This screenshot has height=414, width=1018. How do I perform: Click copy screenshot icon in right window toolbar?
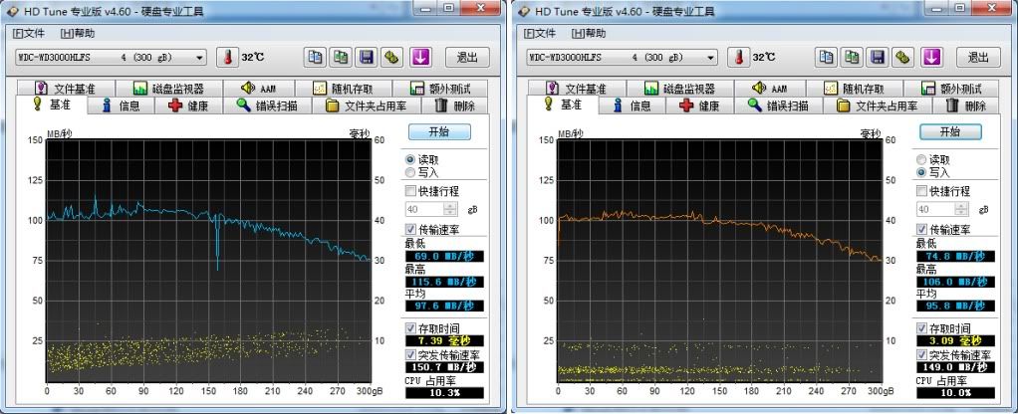852,57
